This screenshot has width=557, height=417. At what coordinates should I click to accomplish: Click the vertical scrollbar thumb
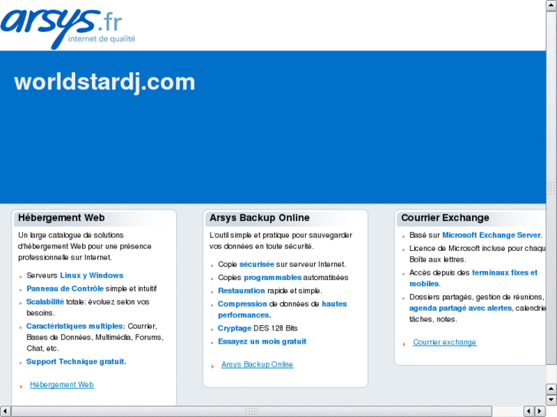click(x=552, y=187)
